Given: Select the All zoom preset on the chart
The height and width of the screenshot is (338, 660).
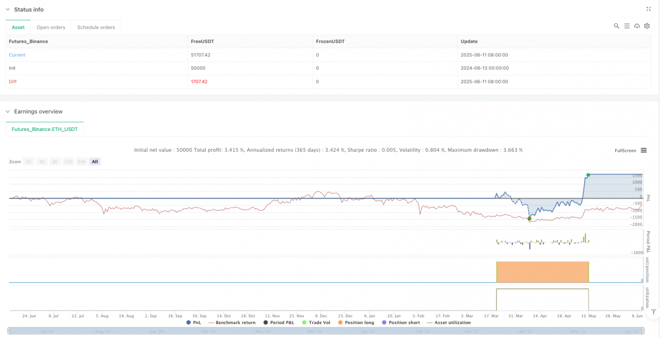Looking at the screenshot, I should [x=94, y=161].
